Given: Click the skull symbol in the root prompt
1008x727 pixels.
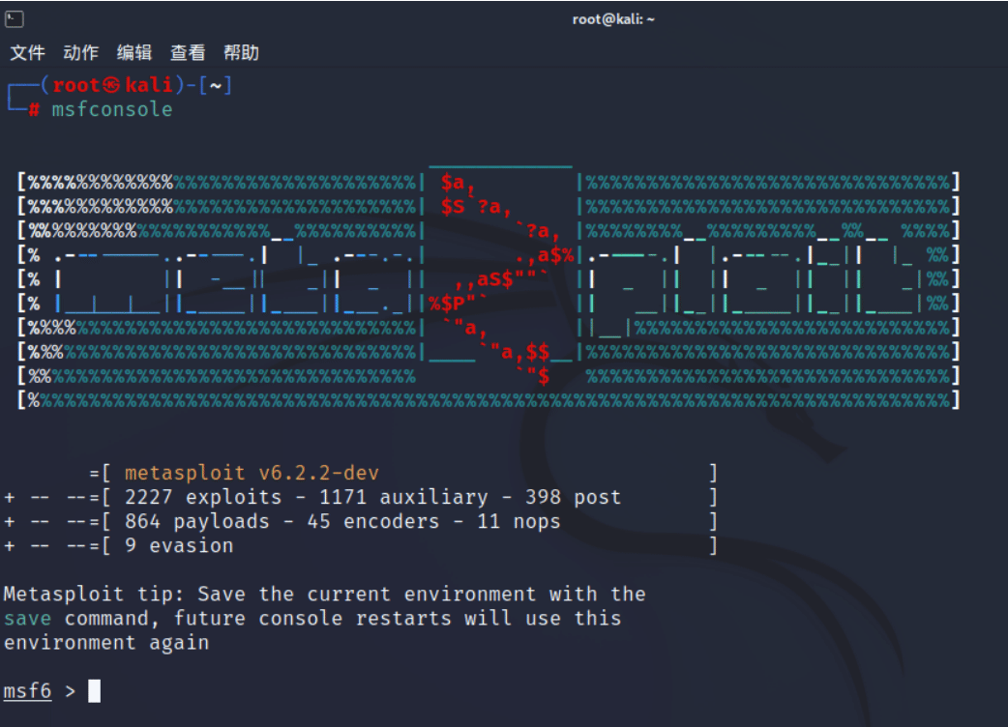Looking at the screenshot, I should pos(112,85).
